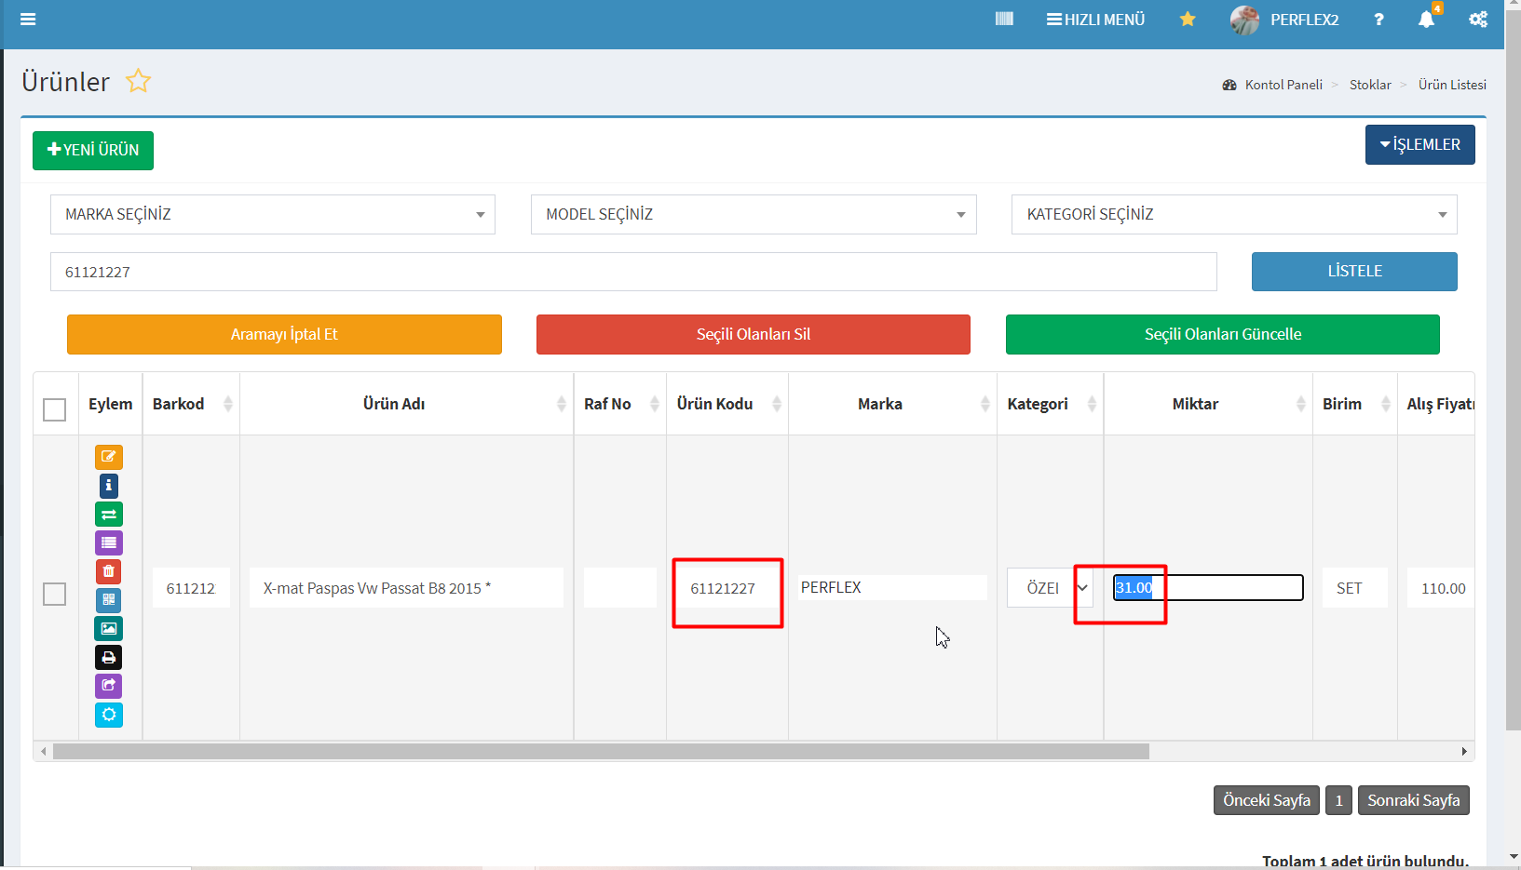This screenshot has height=870, width=1521.
Task: Delete product using red trash icon
Action: pos(108,571)
